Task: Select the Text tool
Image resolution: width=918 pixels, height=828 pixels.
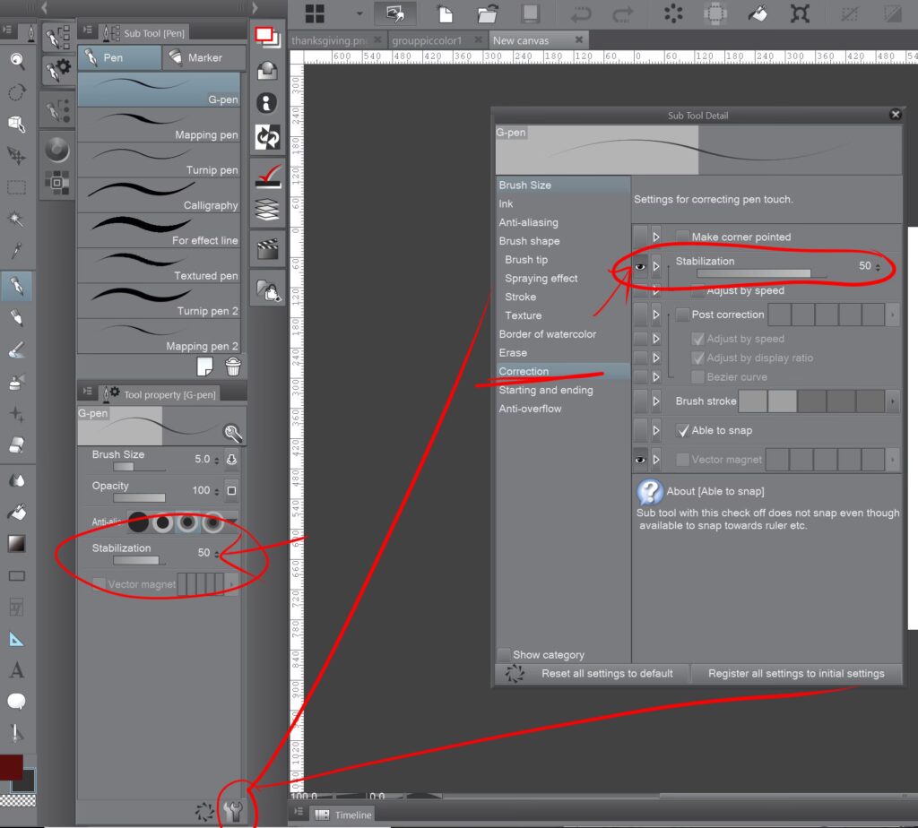Action: [x=16, y=670]
